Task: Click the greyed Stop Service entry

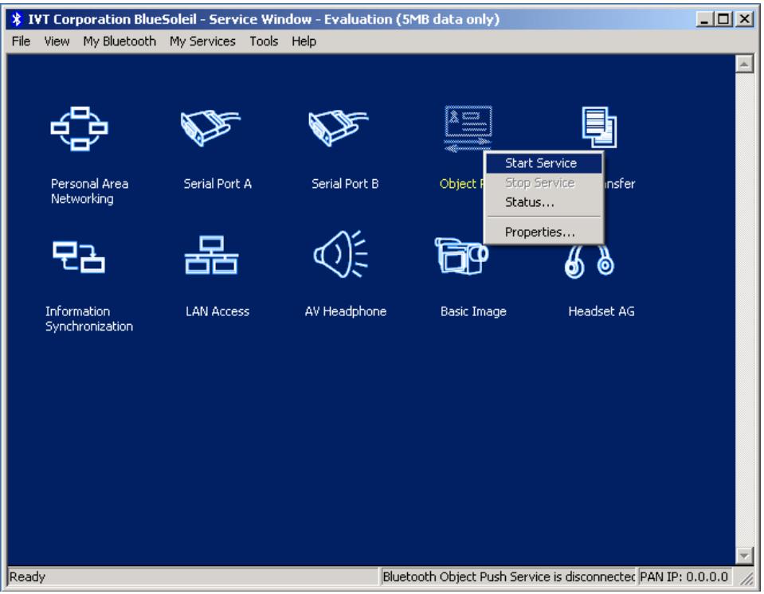Action: 544,182
